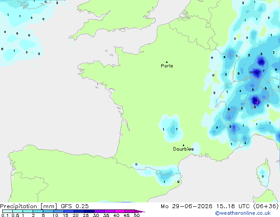Pick the 35–40 mm violet legend swatch
The width and height of the screenshot is (280, 217).
coord(110,211)
